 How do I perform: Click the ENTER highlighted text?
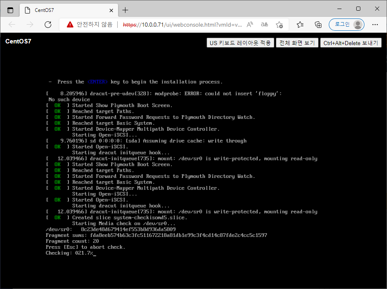point(98,82)
